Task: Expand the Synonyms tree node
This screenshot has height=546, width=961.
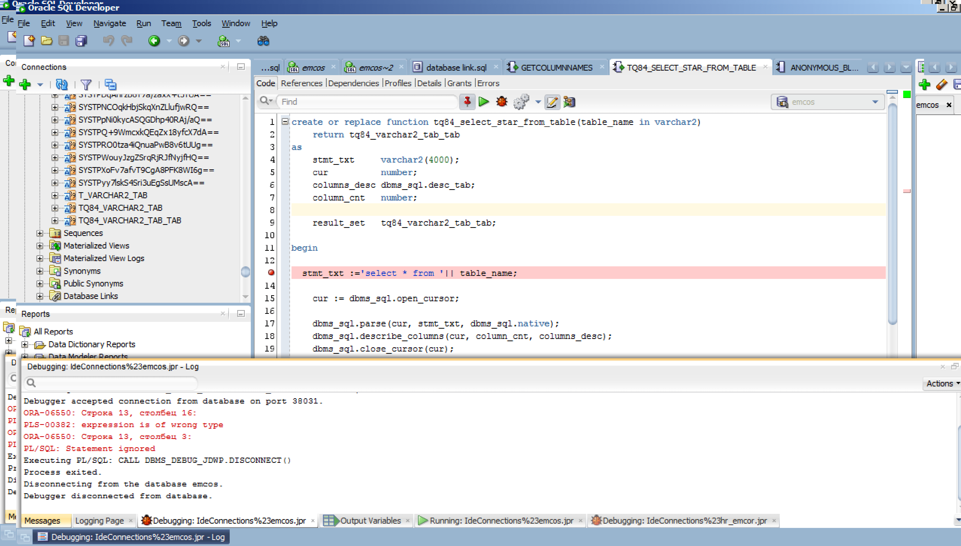Action: (40, 271)
